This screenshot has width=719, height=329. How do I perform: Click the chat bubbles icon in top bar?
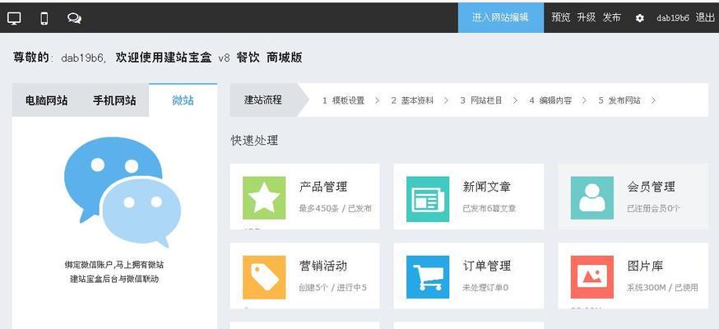pos(74,18)
